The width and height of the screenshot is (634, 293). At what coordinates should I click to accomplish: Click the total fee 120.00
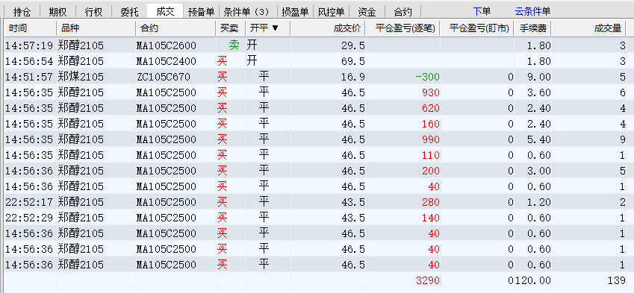(x=532, y=280)
